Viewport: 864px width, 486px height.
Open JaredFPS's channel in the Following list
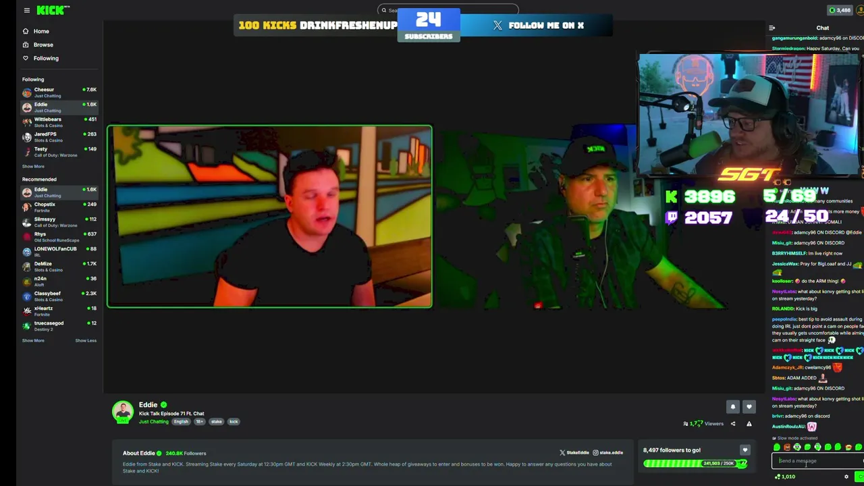coord(59,137)
